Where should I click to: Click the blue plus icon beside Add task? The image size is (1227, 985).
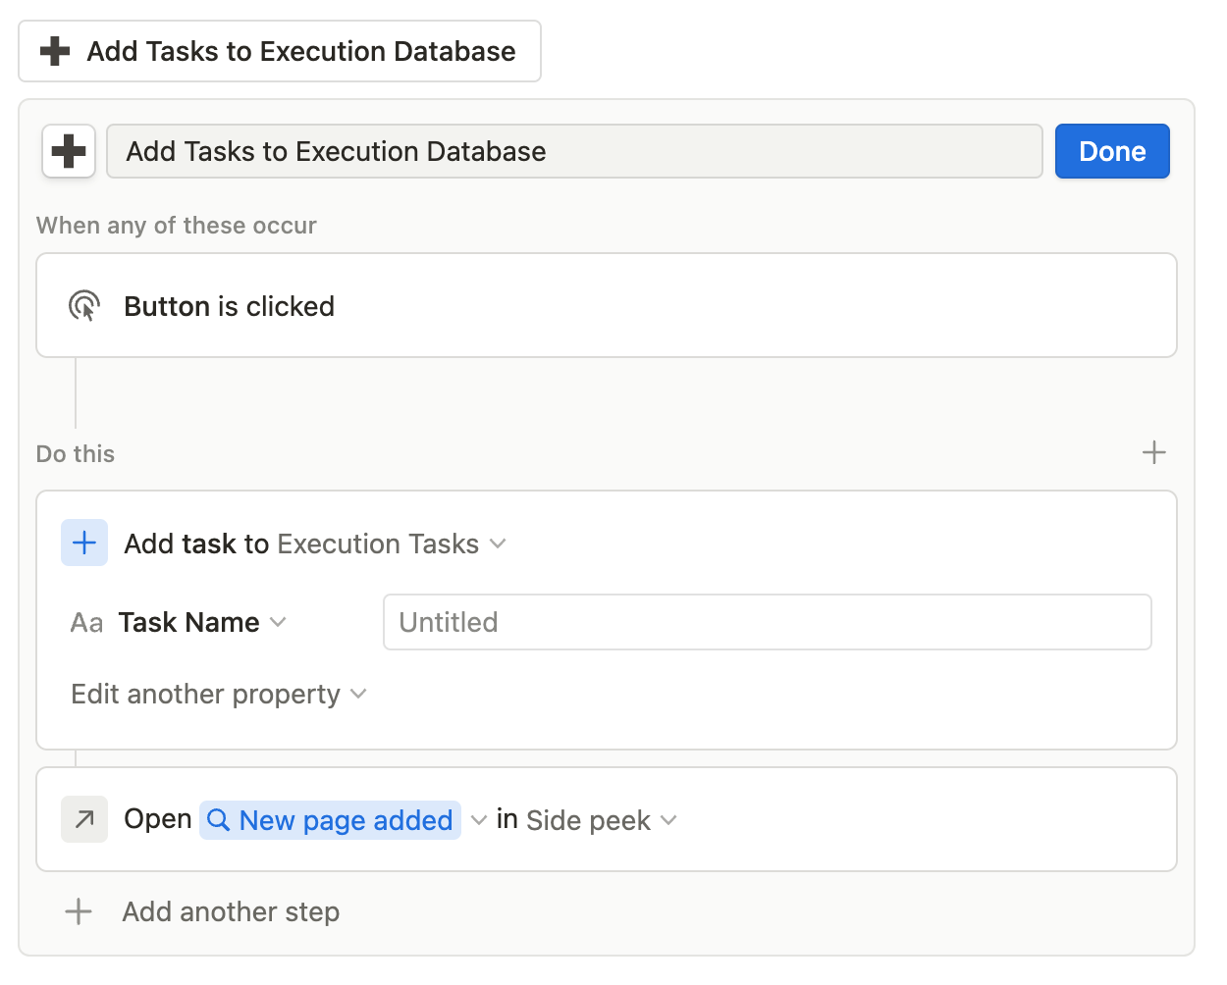pyautogui.click(x=84, y=543)
